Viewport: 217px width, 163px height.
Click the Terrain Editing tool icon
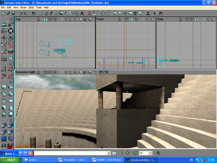[11, 51]
